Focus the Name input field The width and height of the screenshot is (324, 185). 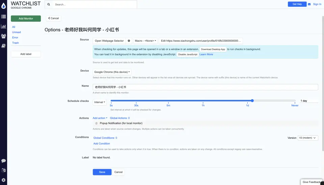205,87
